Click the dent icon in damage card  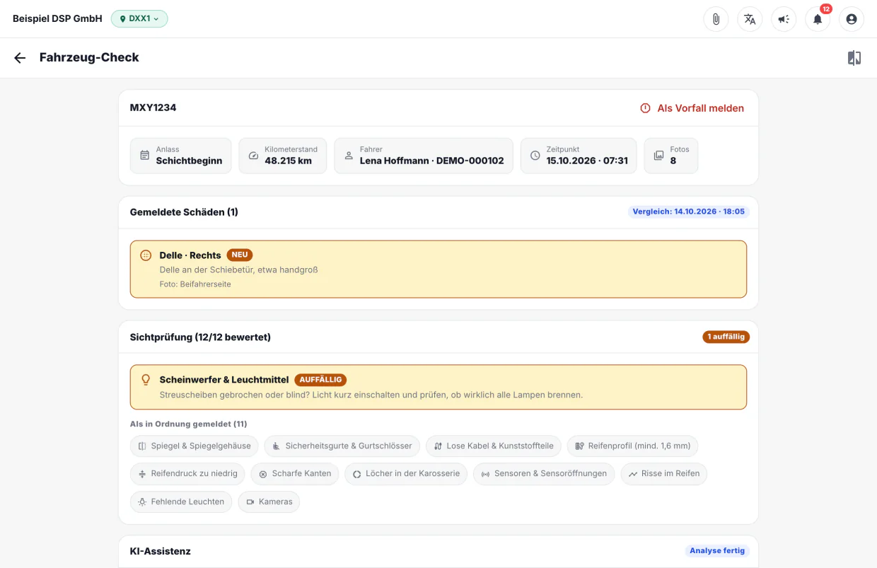click(x=146, y=255)
